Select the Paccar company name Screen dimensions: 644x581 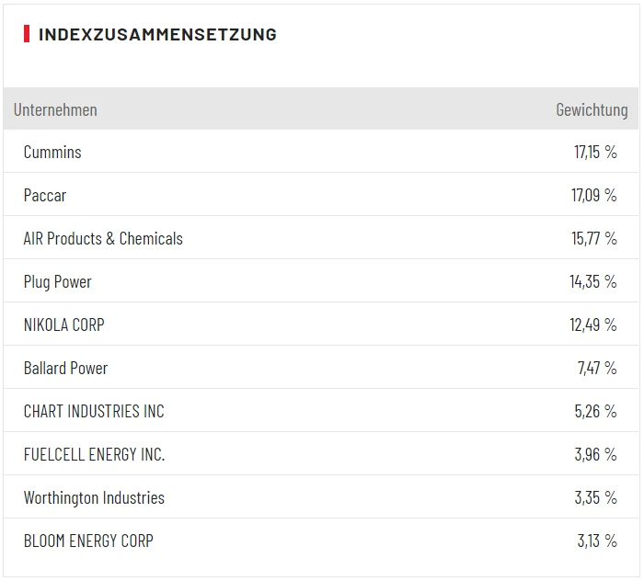[45, 195]
